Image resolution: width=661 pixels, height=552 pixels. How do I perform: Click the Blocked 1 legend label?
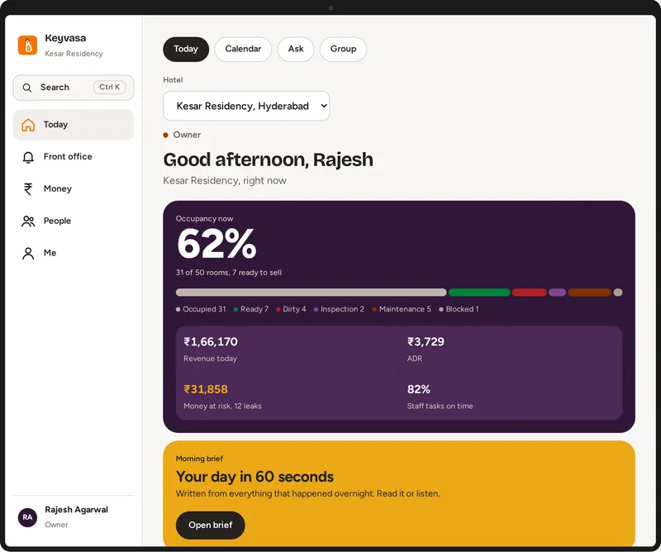(x=459, y=309)
